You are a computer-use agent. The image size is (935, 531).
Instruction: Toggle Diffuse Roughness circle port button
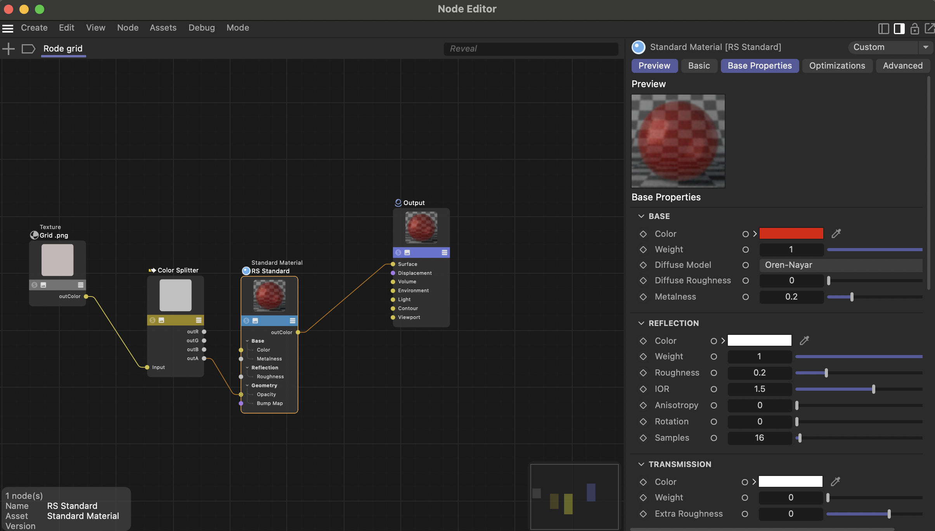pos(745,281)
